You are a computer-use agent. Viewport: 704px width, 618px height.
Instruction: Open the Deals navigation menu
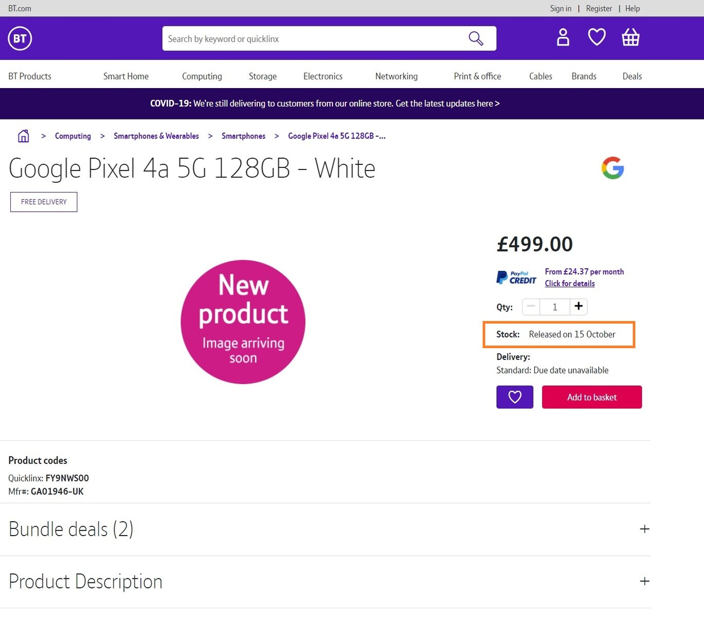(632, 76)
